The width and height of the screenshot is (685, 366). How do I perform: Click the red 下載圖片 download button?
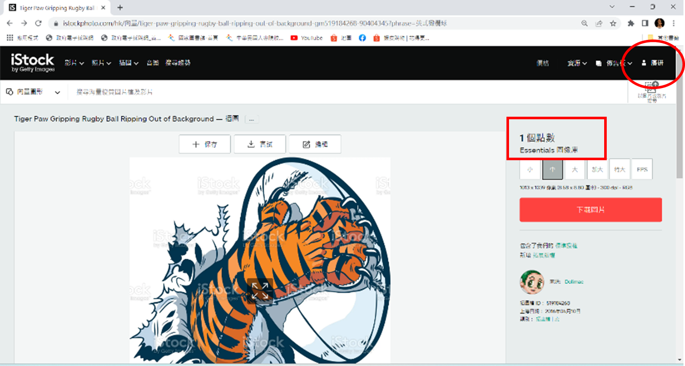[x=591, y=210]
